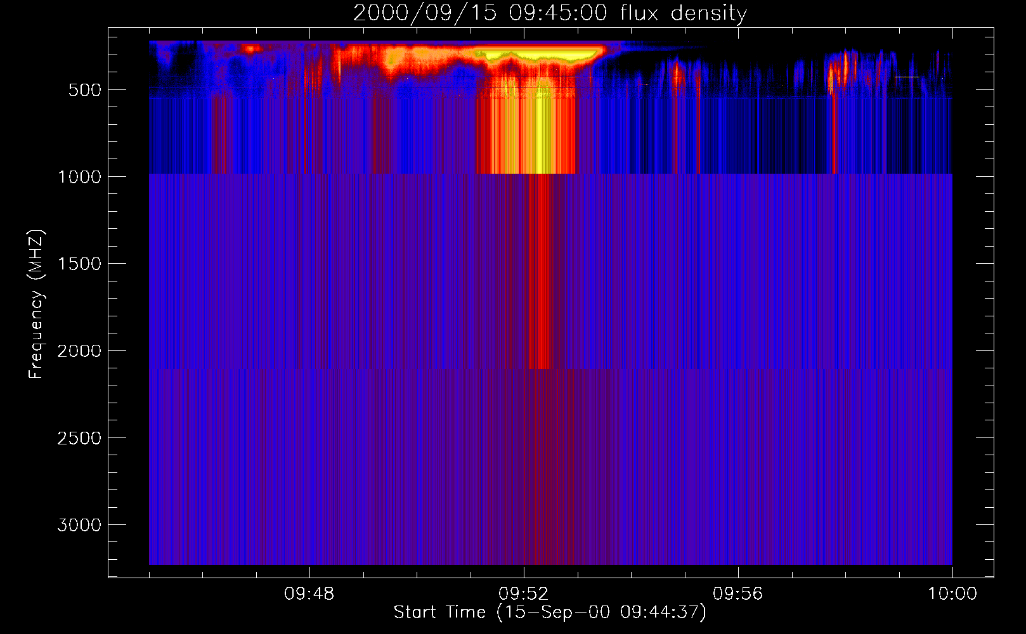Click the "Frequency (MHZ)" y-axis label

pyautogui.click(x=36, y=304)
